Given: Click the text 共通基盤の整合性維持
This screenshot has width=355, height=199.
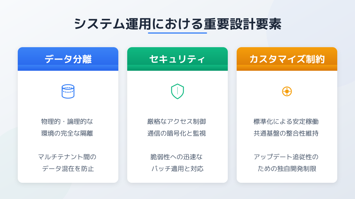Looking at the screenshot, I should point(286,133).
